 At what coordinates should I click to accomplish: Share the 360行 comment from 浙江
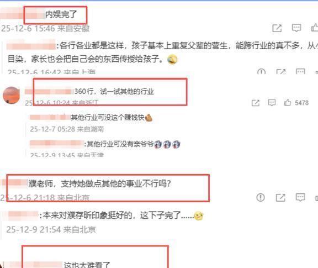256,103
